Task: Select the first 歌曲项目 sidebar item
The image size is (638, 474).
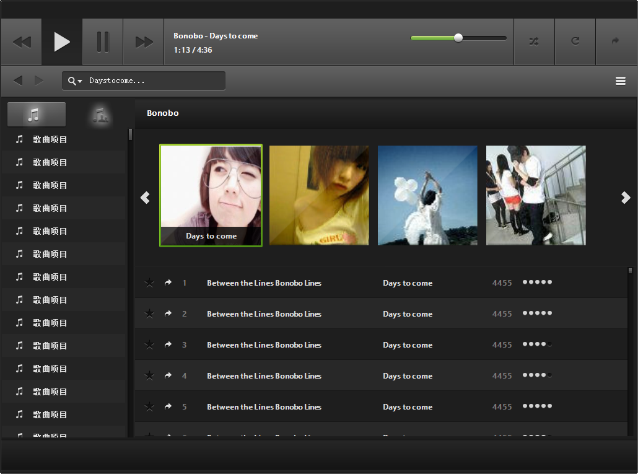Action: click(63, 139)
